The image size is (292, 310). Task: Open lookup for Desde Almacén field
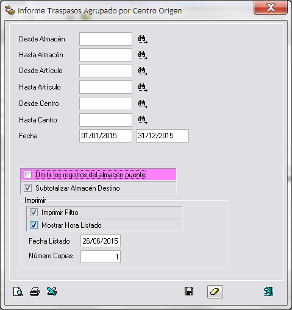(x=143, y=40)
